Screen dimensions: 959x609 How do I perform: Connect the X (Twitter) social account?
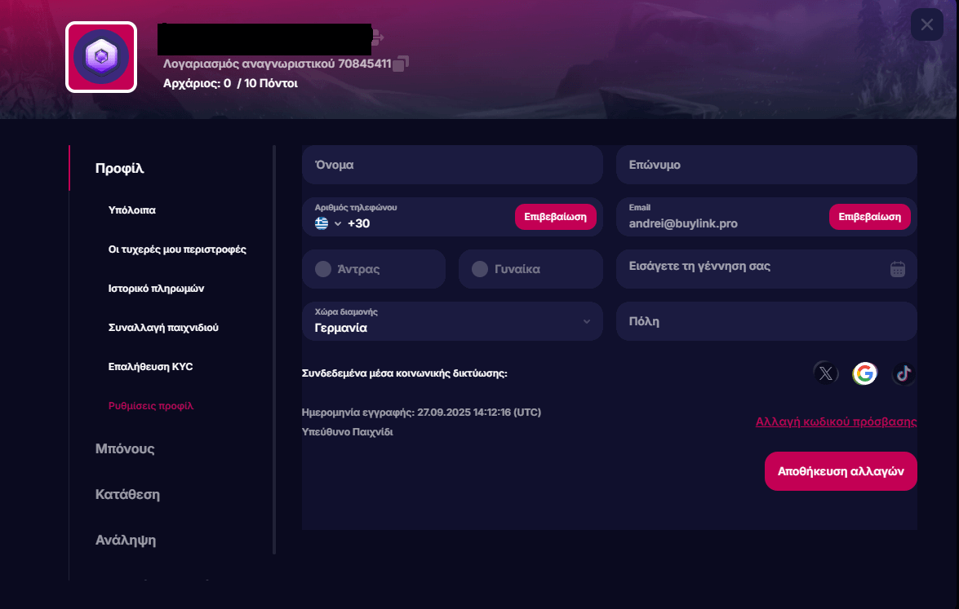pos(826,373)
